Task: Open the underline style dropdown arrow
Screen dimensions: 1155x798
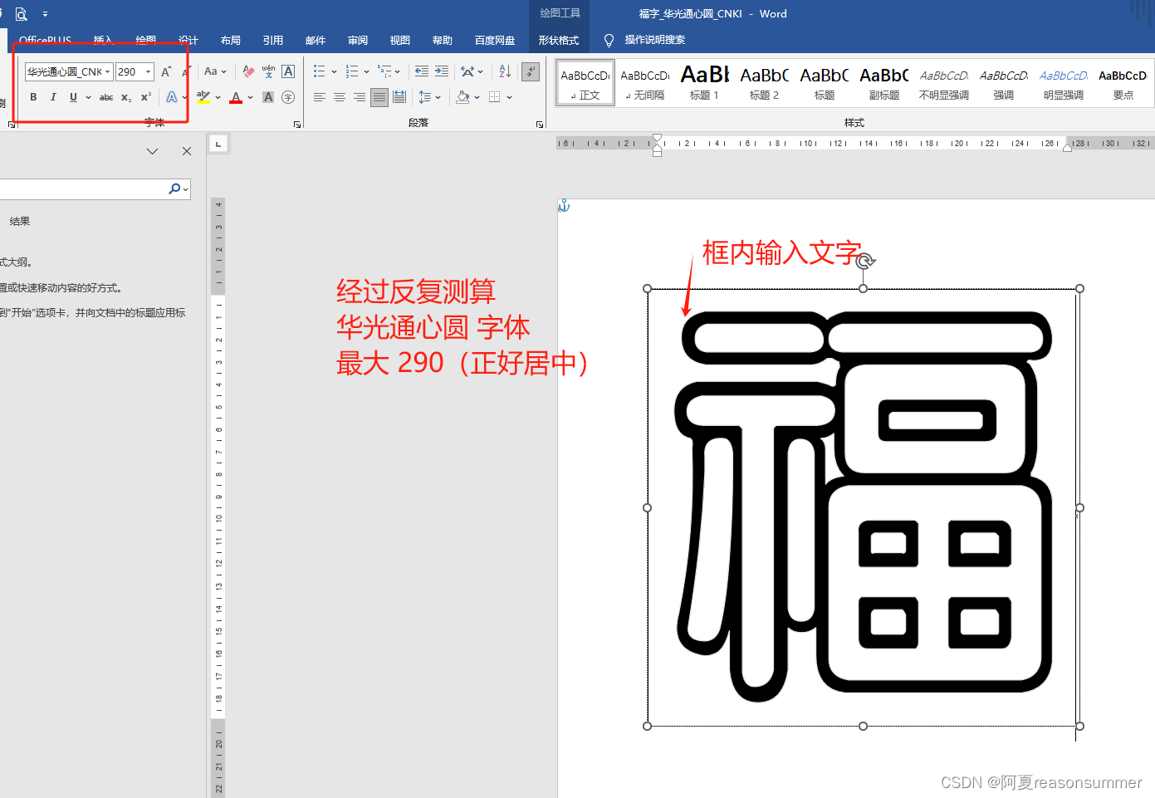Action: point(88,97)
